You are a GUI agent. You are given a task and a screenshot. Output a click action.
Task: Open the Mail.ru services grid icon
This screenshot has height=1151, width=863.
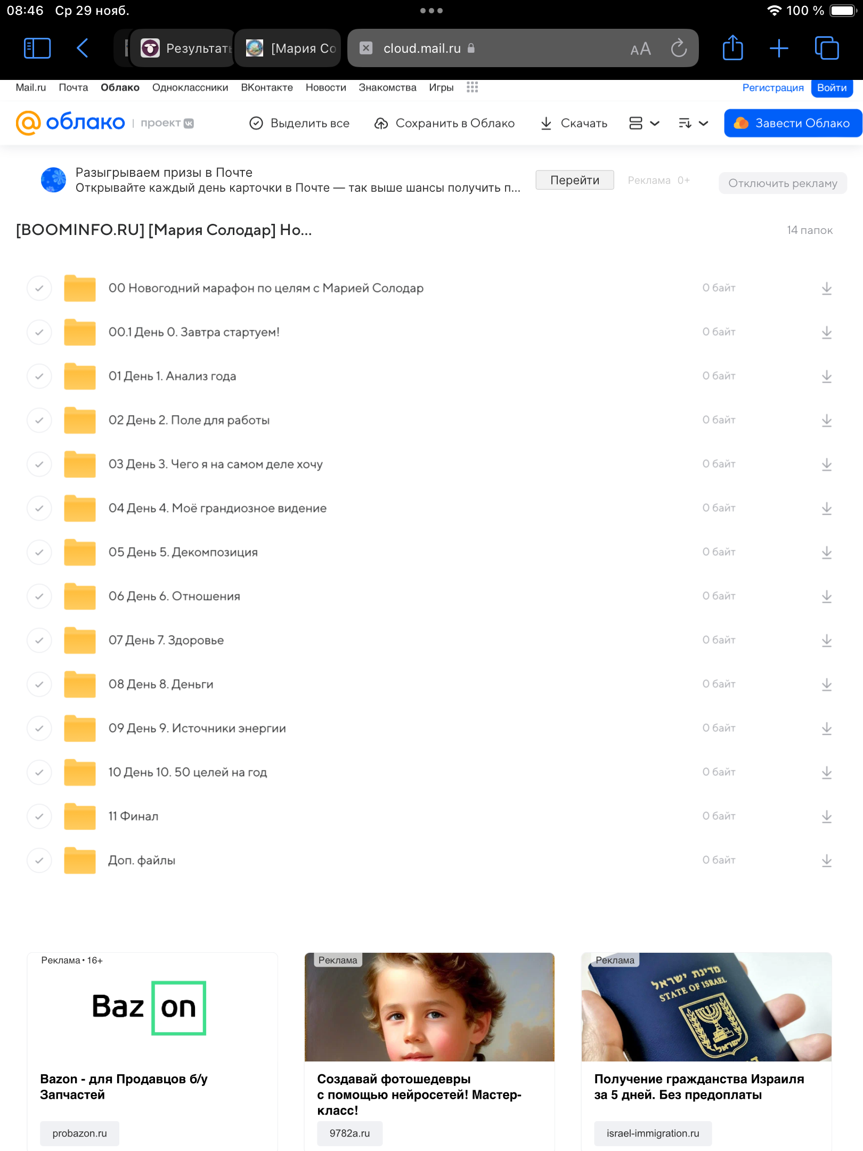472,87
